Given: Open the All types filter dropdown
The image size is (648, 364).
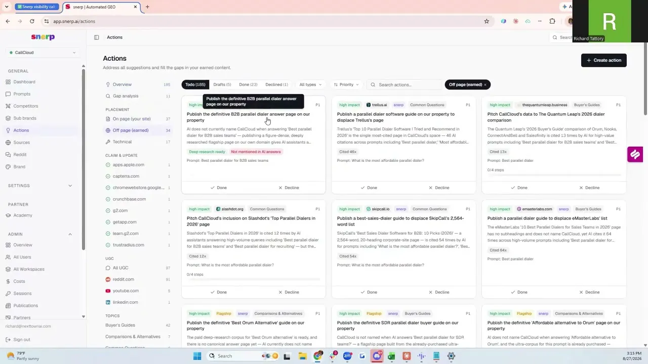Looking at the screenshot, I should [x=310, y=85].
